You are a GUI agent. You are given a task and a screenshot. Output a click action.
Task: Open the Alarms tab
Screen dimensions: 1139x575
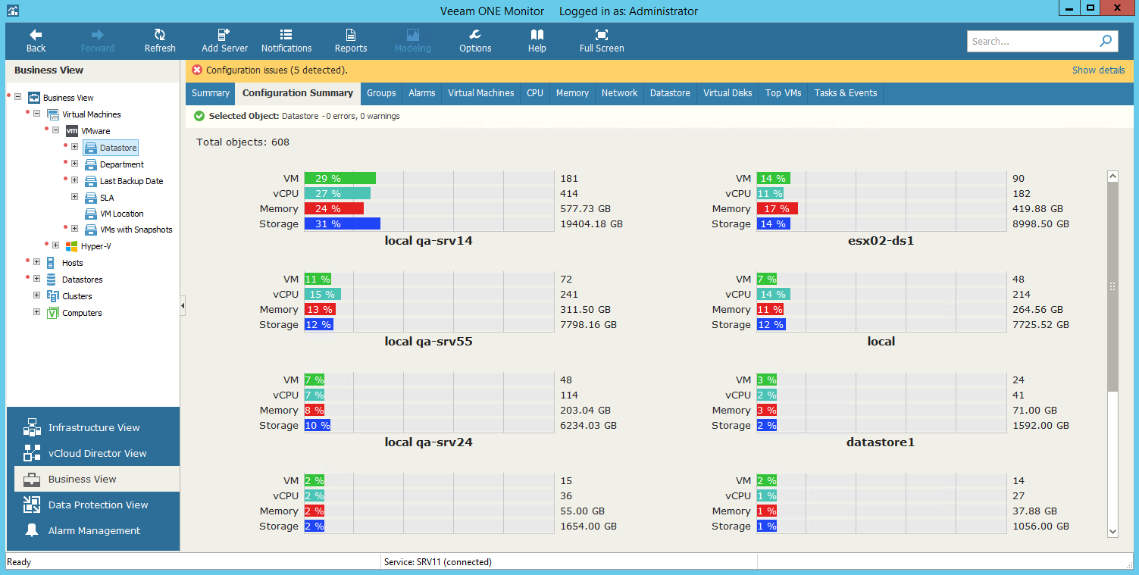(422, 93)
